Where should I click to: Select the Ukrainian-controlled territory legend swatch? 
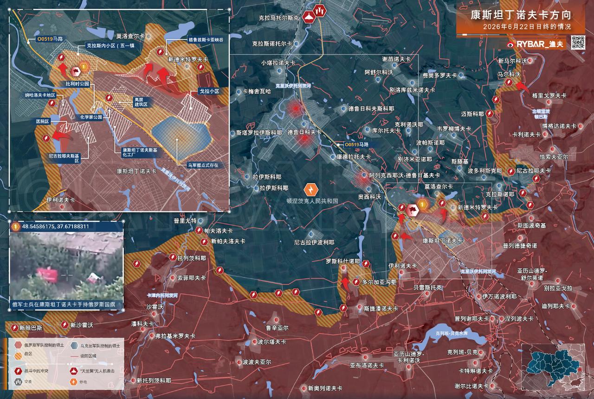pos(74,345)
